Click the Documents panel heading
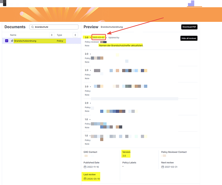Image resolution: width=222 pixels, height=185 pixels. (15, 27)
